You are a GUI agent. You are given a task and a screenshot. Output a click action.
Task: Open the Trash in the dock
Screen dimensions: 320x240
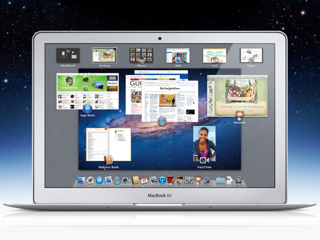[239, 180]
